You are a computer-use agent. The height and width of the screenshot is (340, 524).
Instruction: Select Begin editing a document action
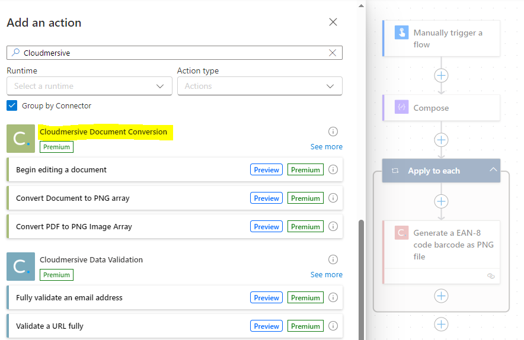pyautogui.click(x=175, y=169)
